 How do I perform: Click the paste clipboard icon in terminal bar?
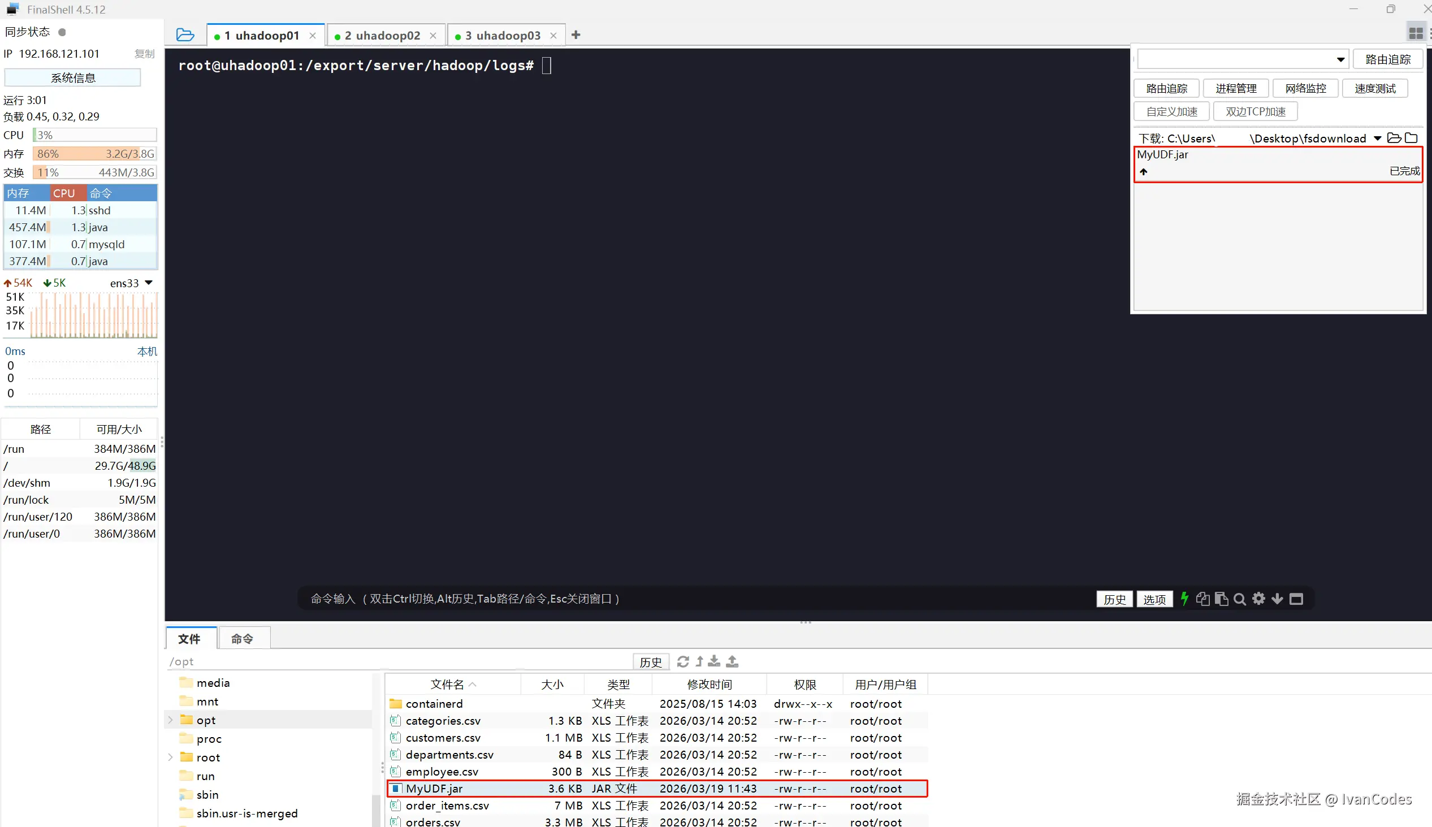1221,599
